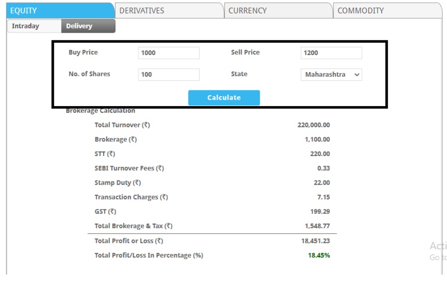Screen dimensions: 447x281
Task: Expand the State dropdown showing Maharashtra
Action: pyautogui.click(x=331, y=74)
